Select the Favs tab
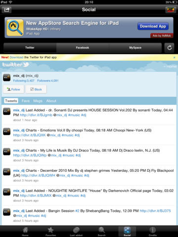178x237 pixels. pyautogui.click(x=26, y=101)
